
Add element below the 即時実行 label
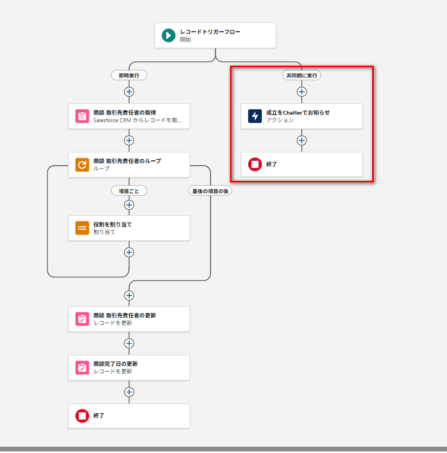129,91
